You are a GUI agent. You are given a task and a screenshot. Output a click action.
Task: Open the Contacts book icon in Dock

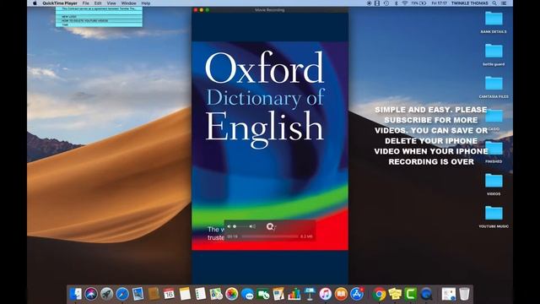154,294
